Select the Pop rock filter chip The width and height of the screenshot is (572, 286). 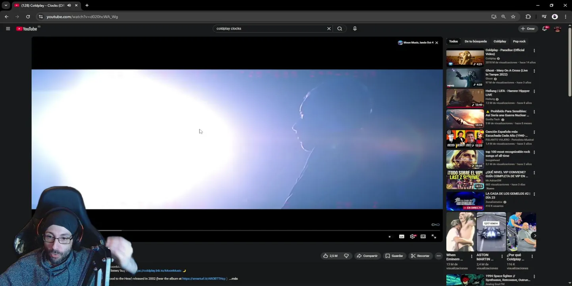(519, 41)
